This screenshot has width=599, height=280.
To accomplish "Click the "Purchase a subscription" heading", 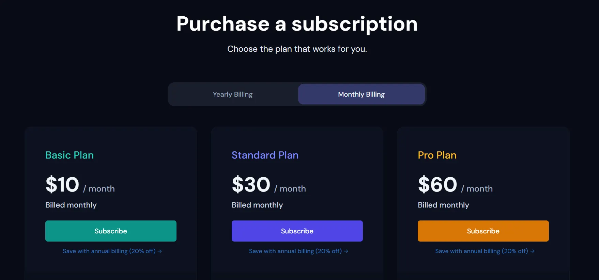I will click(x=297, y=24).
